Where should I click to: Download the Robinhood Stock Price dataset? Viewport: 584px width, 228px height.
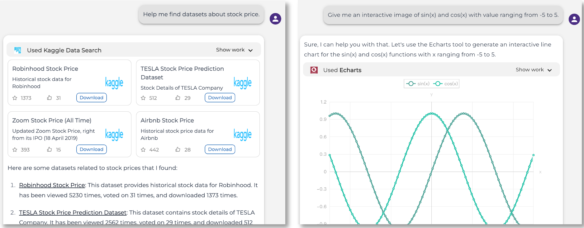click(92, 98)
